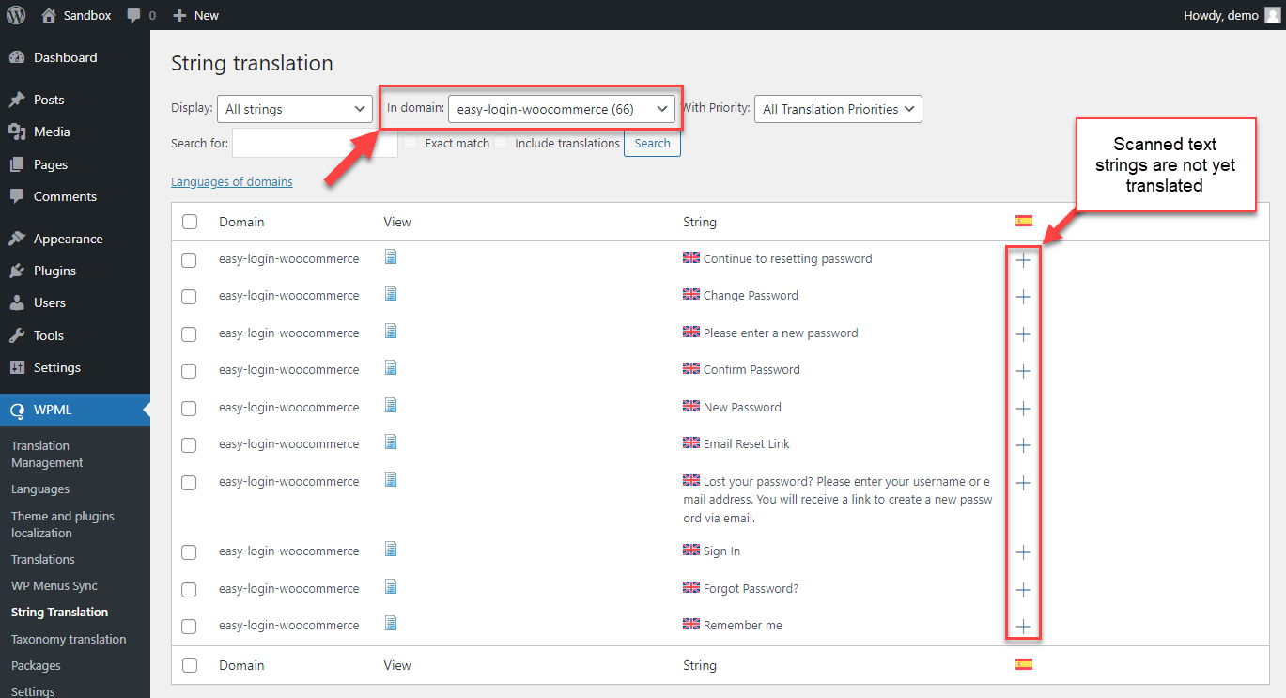Check the Continue to resetting password row
This screenshot has width=1286, height=698.
189,259
